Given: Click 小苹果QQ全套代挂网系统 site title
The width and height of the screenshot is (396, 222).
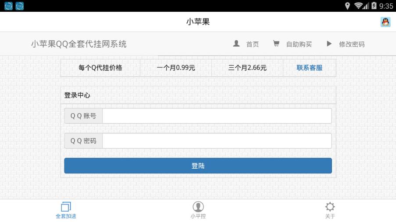Looking at the screenshot, I should click(79, 44).
